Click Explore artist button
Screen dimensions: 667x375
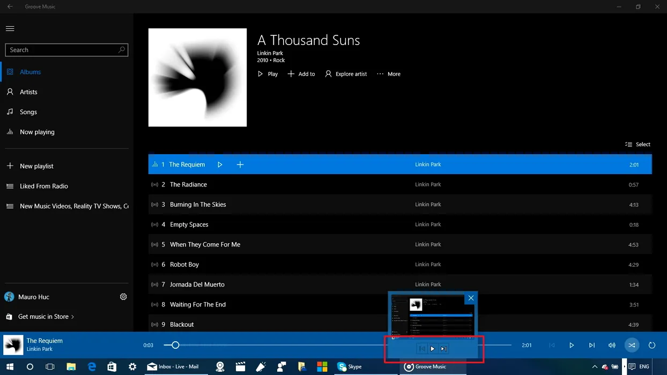346,74
